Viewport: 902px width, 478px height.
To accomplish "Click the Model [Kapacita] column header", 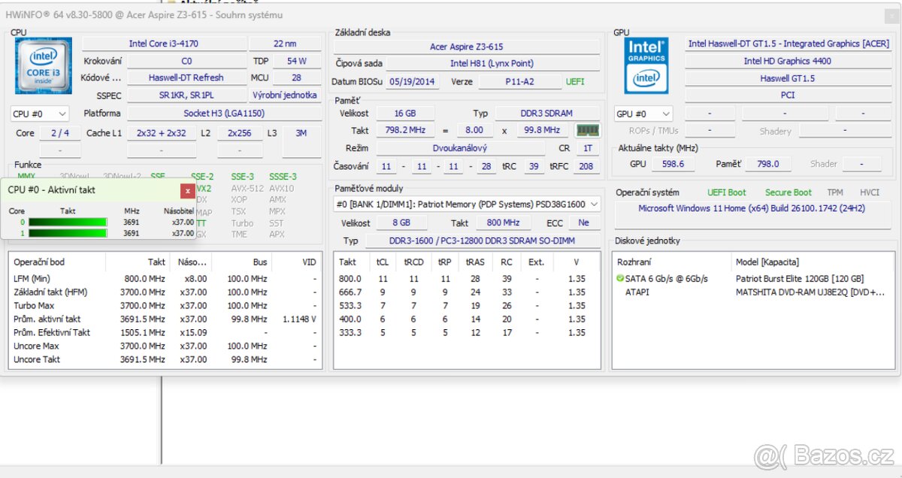I will 767,262.
